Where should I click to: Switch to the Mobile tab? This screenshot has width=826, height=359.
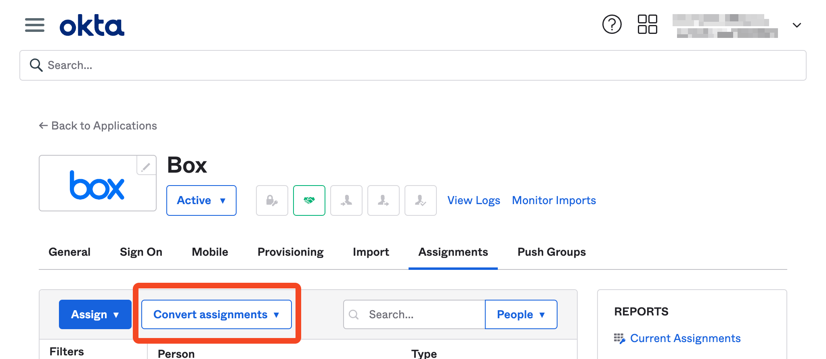click(x=210, y=252)
